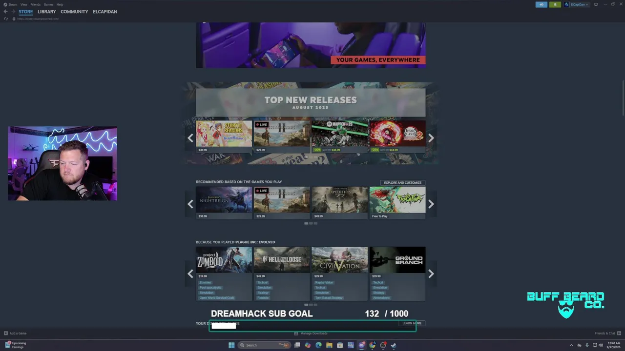Open Steam announcements megaphone button
625x351 pixels.
coord(541,4)
